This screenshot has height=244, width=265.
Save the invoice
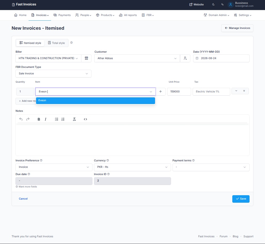click(241, 199)
